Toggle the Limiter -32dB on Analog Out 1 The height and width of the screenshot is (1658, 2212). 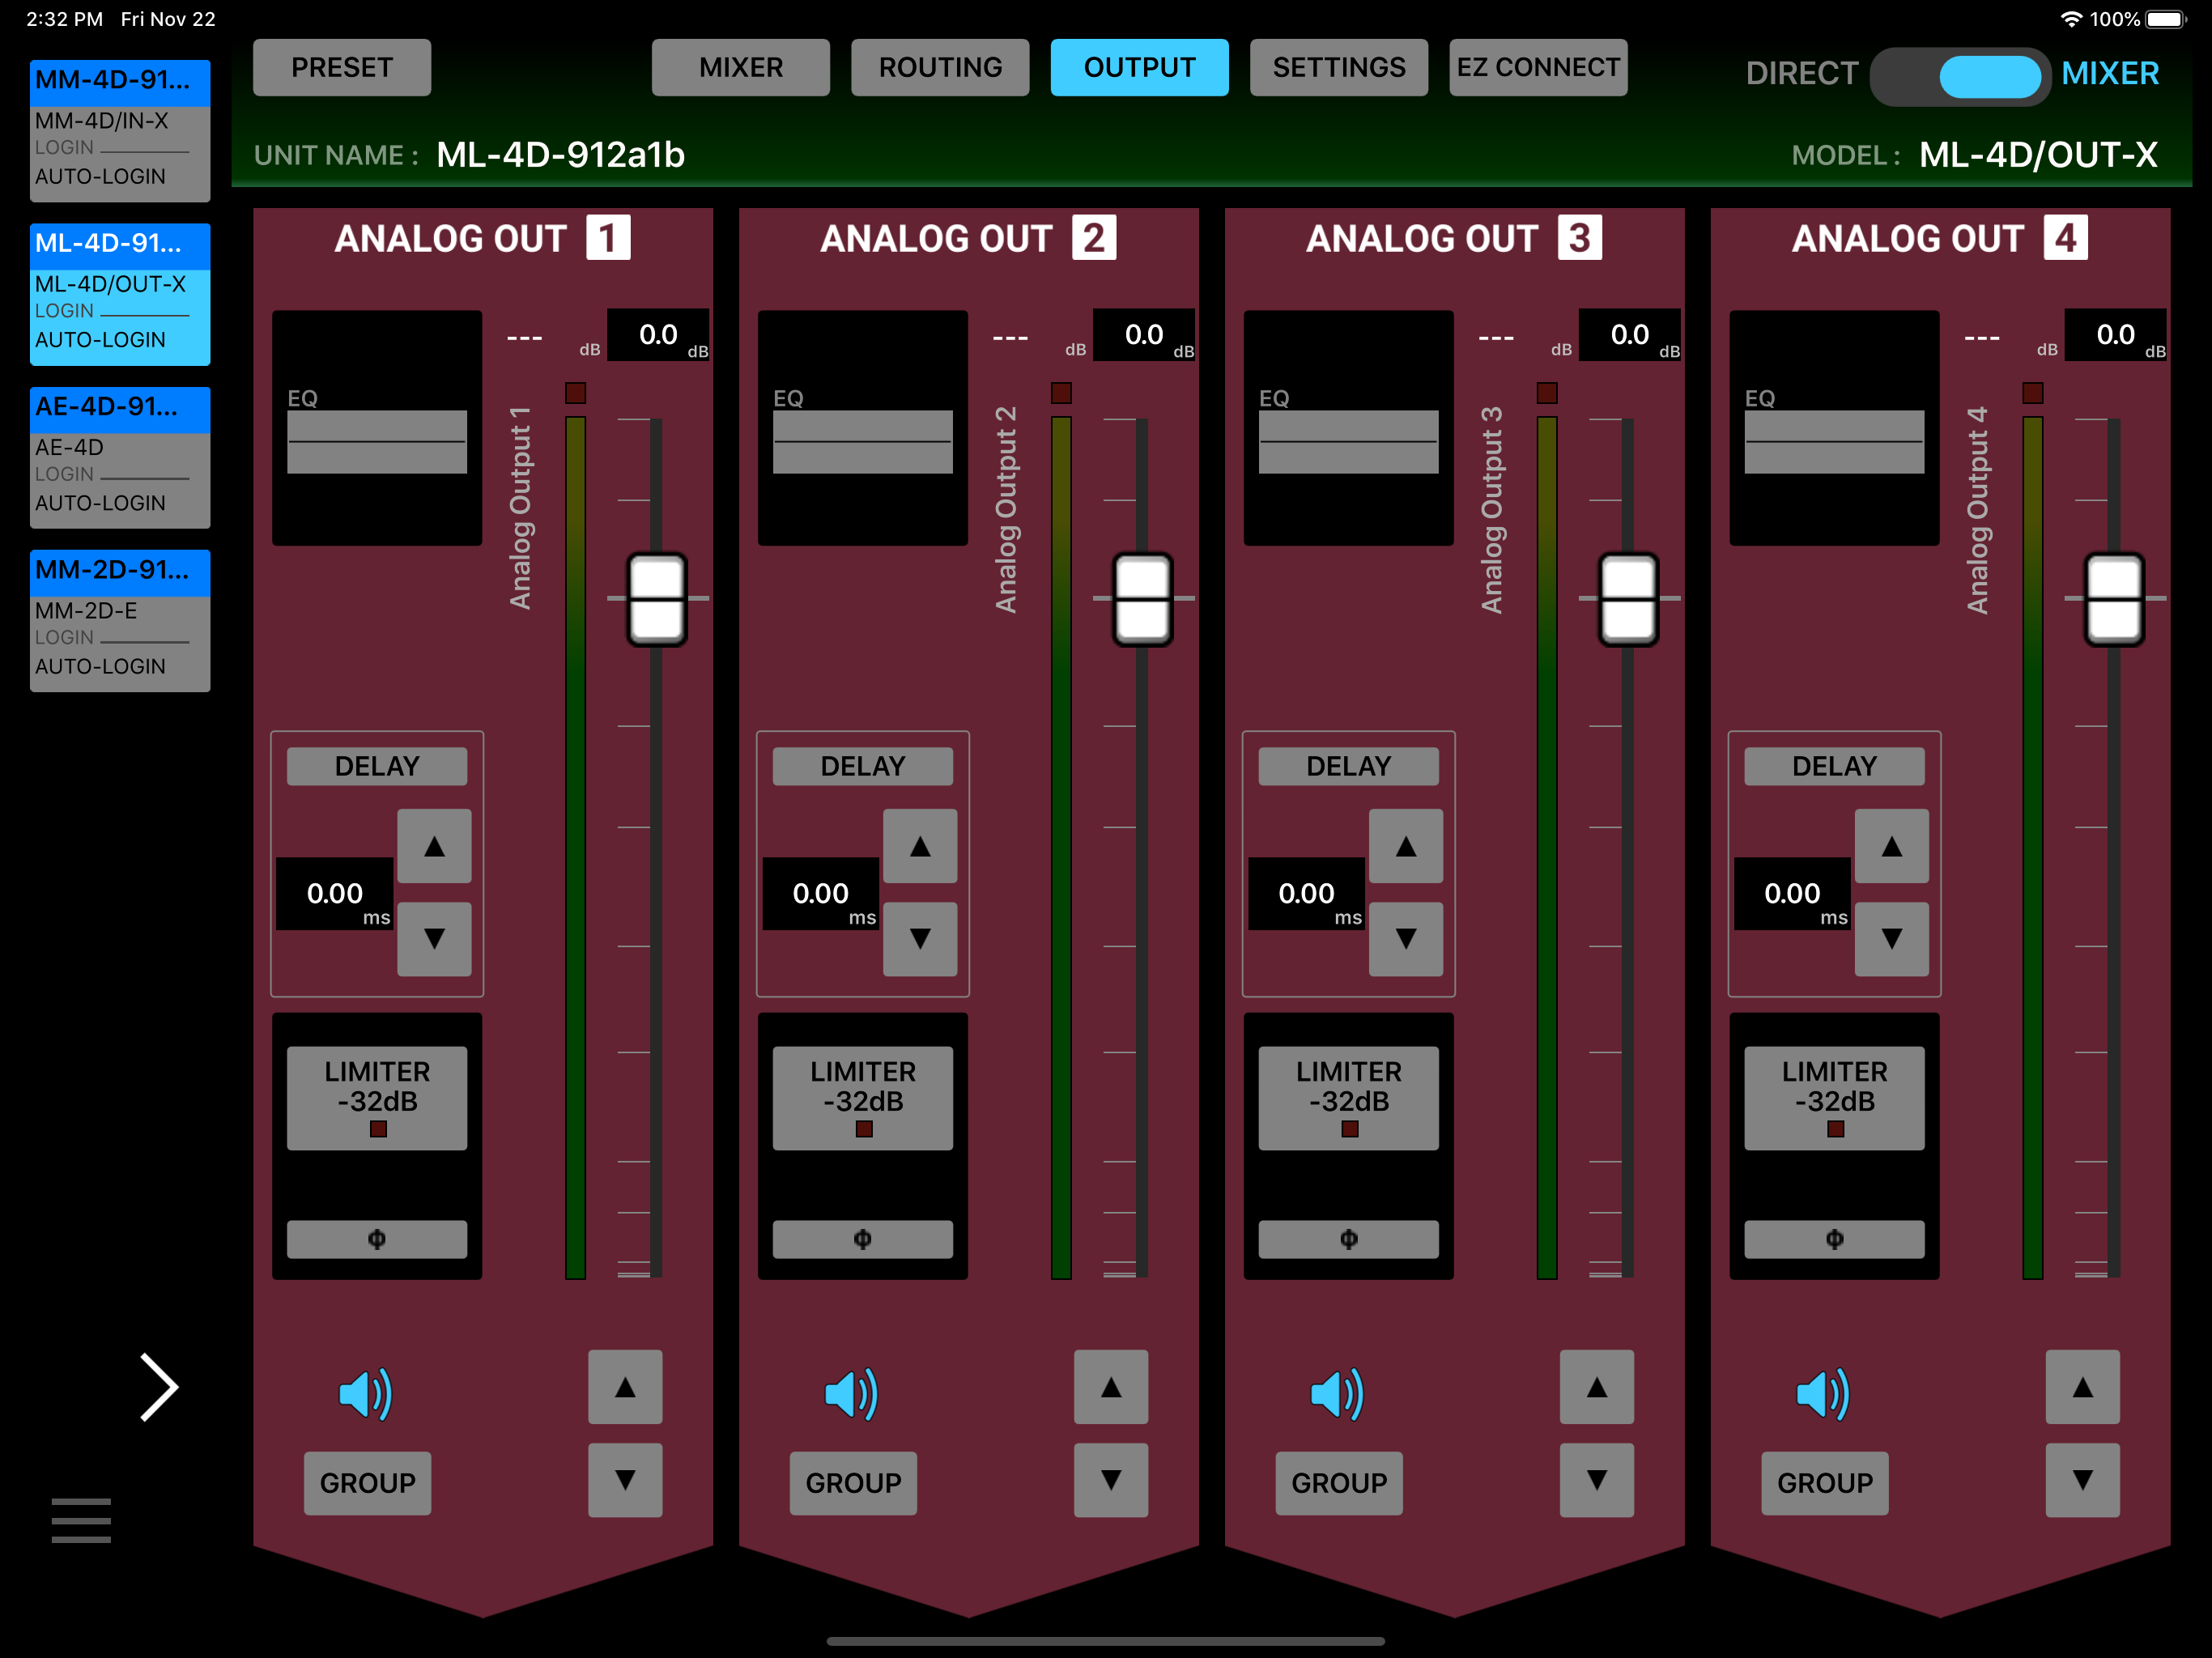377,1098
